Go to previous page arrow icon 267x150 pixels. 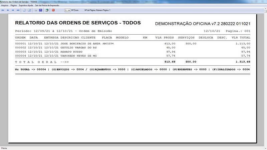(x=8, y=10)
